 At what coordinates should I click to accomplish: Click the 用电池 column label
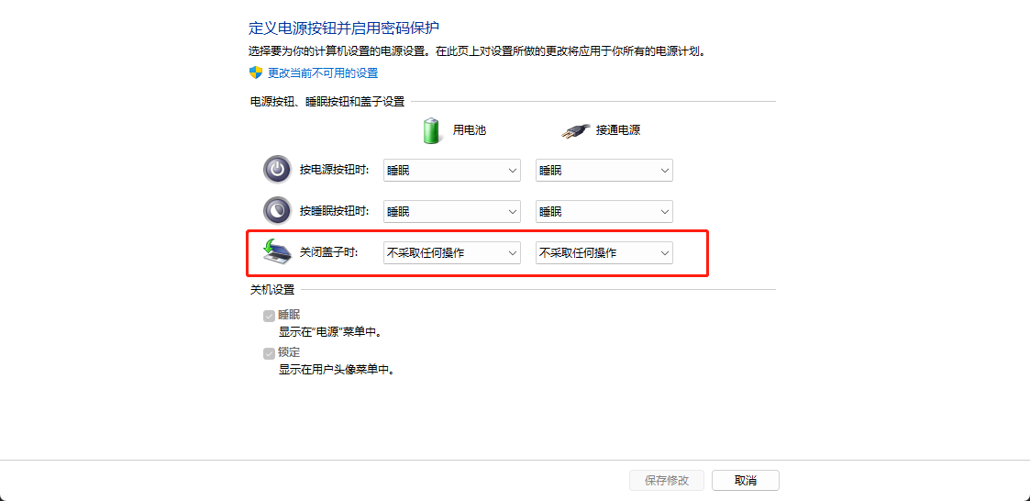[x=470, y=130]
